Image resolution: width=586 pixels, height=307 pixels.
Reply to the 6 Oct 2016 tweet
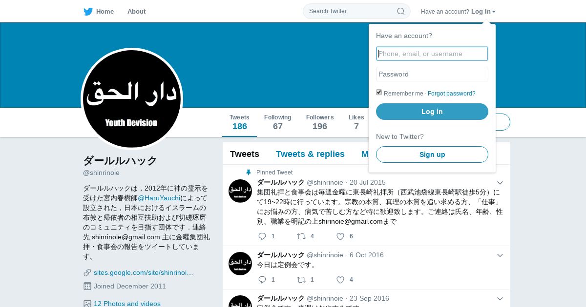[262, 280]
